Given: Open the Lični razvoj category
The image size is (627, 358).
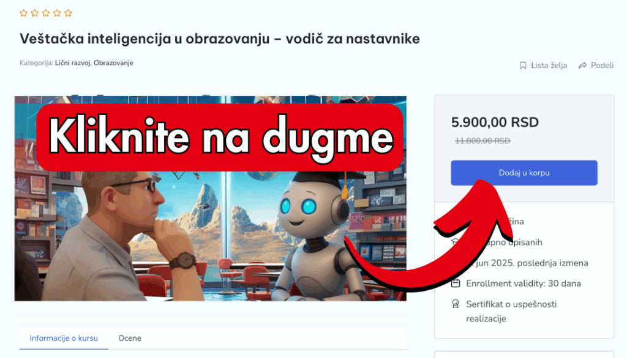Looking at the screenshot, I should (72, 63).
